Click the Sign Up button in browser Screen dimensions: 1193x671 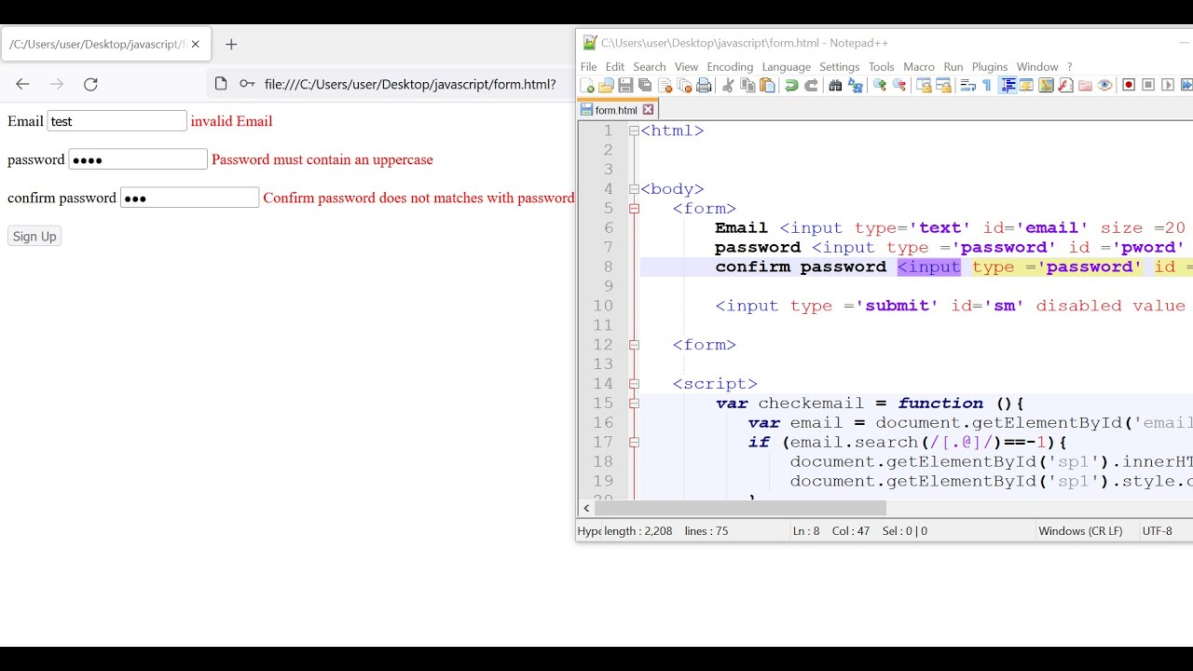[34, 236]
